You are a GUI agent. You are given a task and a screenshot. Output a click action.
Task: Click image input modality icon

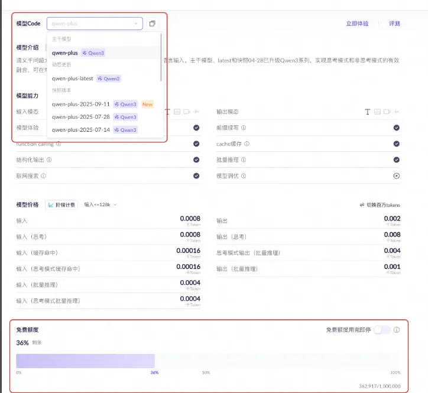point(177,112)
